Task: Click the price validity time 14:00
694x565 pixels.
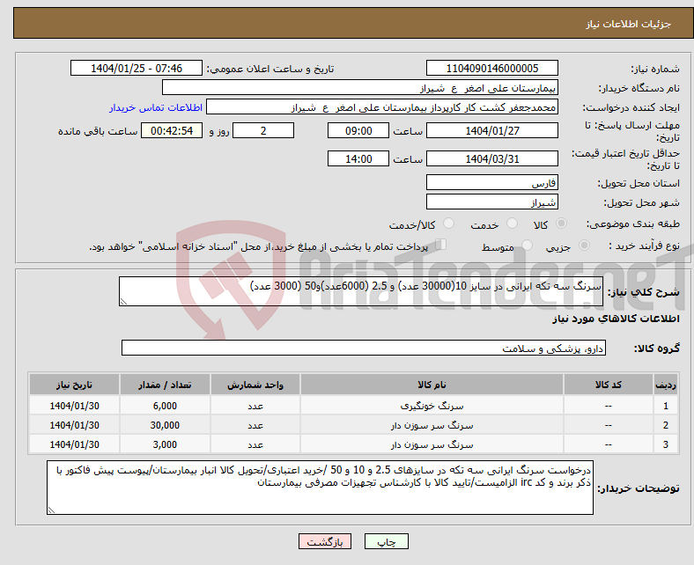Action: pos(358,158)
